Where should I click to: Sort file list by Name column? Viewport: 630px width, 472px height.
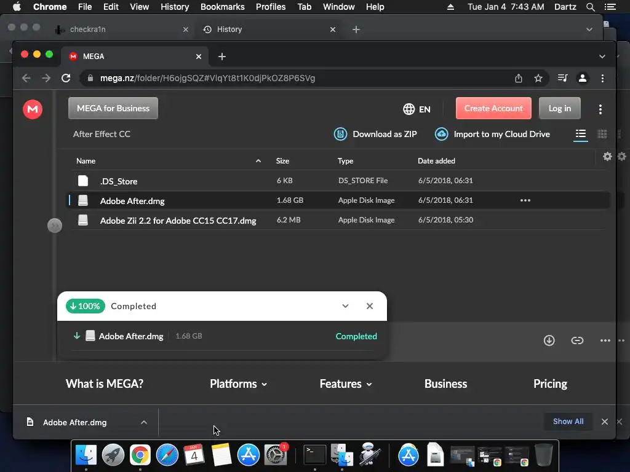(x=86, y=161)
